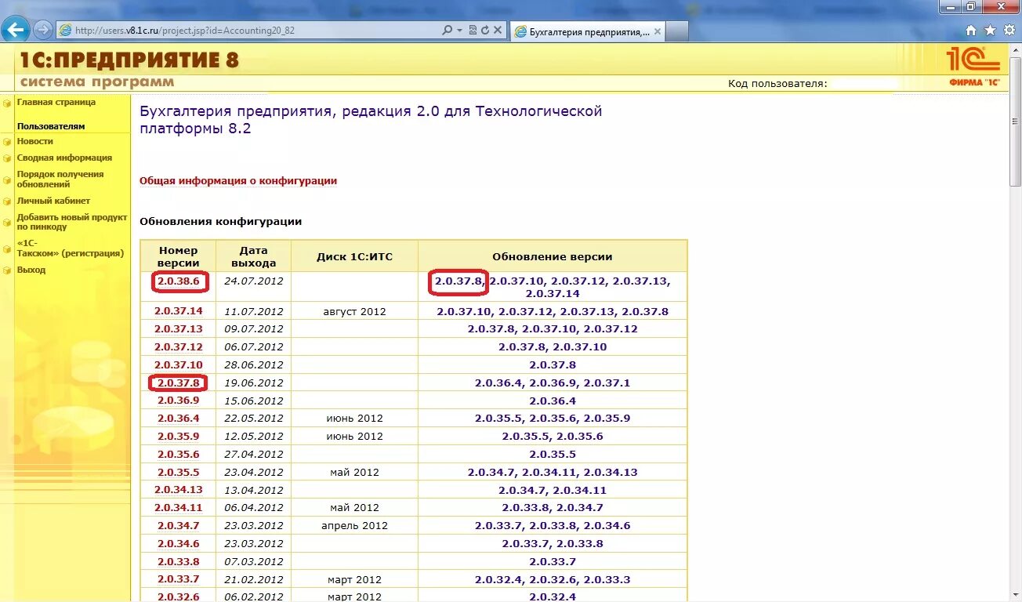Select the release date 13.04.2012
The height and width of the screenshot is (602, 1022).
(254, 490)
